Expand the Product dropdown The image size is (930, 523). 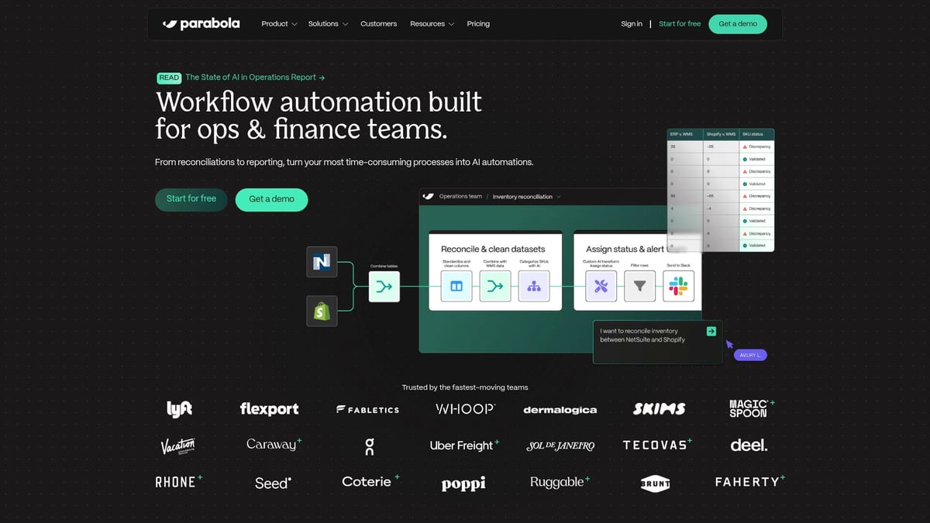coord(278,23)
